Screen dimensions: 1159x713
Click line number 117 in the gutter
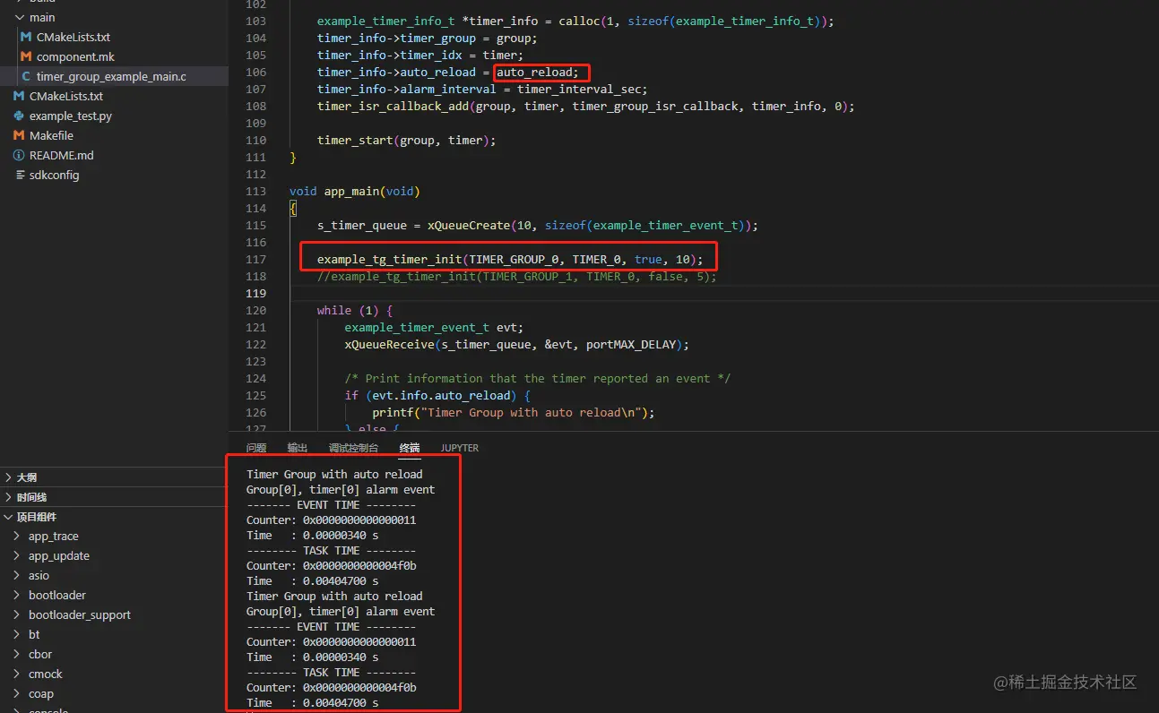256,260
